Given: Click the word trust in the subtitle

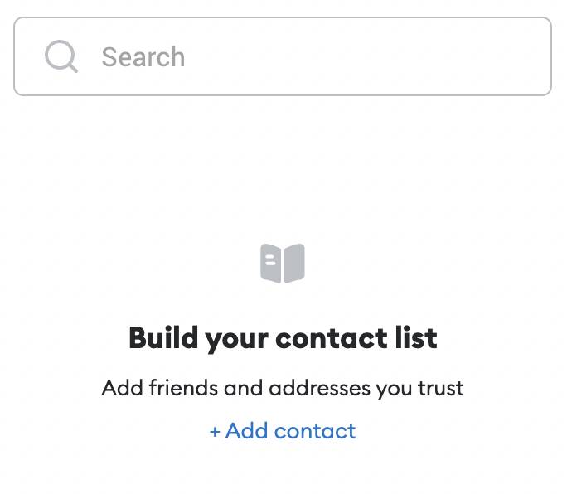Looking at the screenshot, I should tap(440, 388).
